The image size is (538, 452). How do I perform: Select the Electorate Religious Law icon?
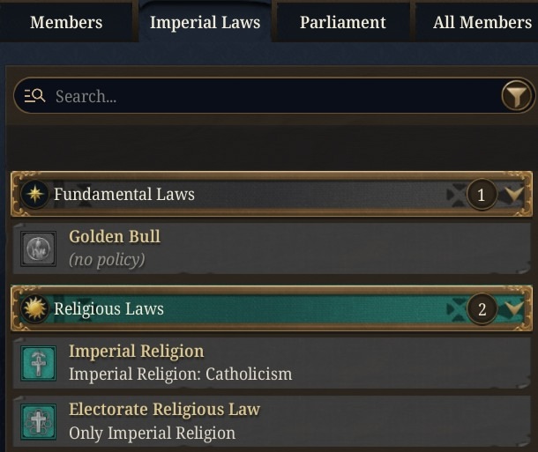(38, 421)
